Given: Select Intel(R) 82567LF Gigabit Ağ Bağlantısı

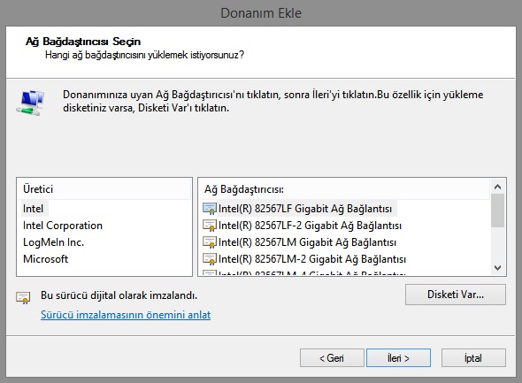Looking at the screenshot, I should 305,209.
